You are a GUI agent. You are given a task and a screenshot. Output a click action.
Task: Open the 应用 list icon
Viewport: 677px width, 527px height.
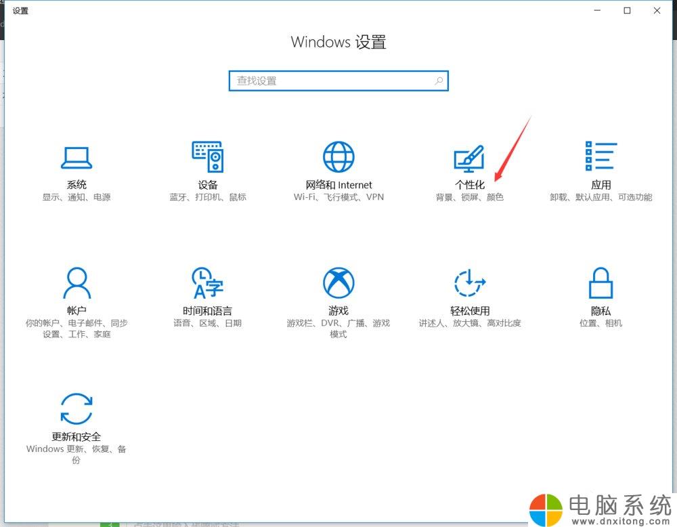click(x=601, y=156)
